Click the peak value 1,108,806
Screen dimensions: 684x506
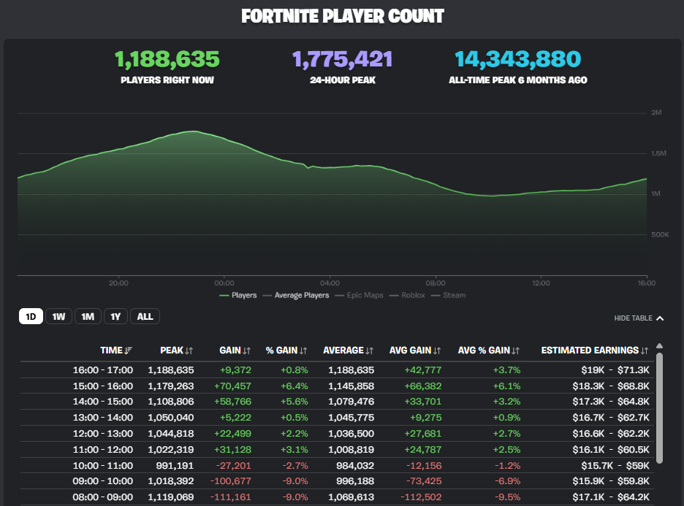click(x=171, y=402)
